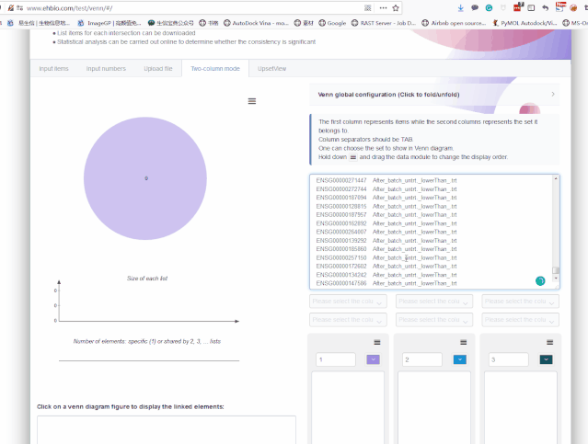Click name field of list 1
The width and height of the screenshot is (588, 444).
click(x=336, y=359)
